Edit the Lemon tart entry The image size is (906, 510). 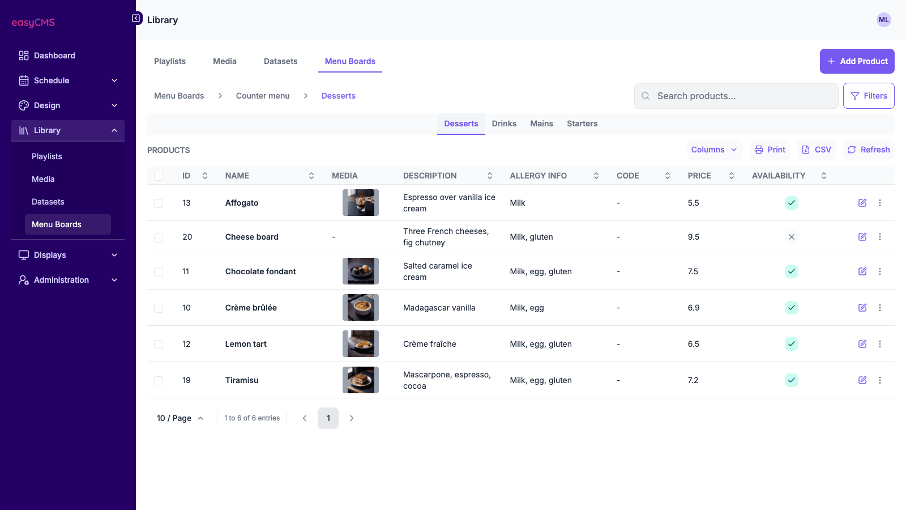pos(862,344)
